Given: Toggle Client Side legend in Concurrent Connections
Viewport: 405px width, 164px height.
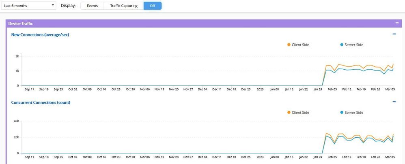Looking at the screenshot, I should tap(298, 112).
